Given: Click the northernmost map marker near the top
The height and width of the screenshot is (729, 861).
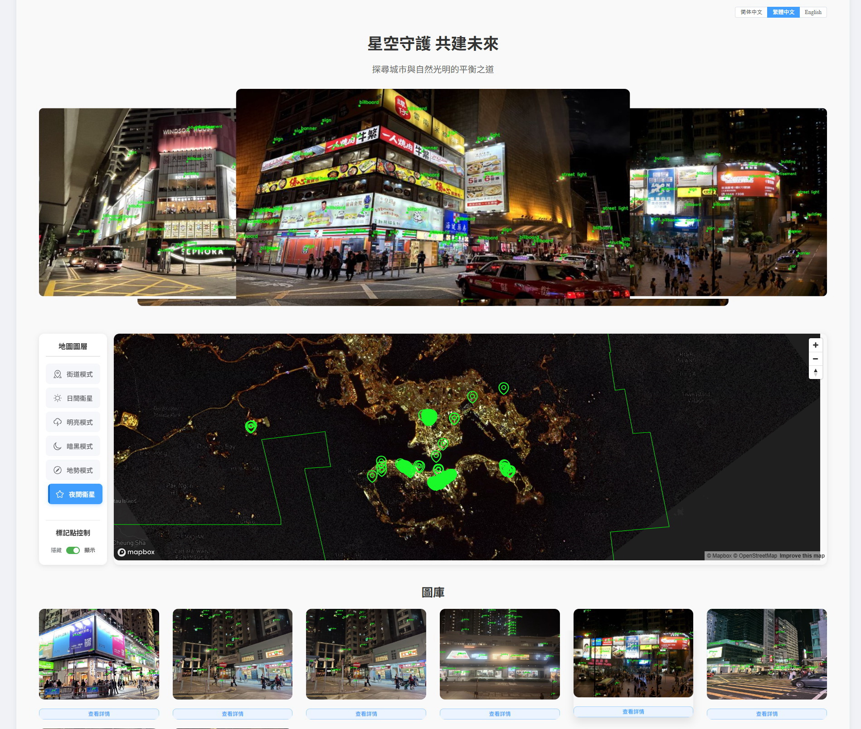Looking at the screenshot, I should 503,388.
